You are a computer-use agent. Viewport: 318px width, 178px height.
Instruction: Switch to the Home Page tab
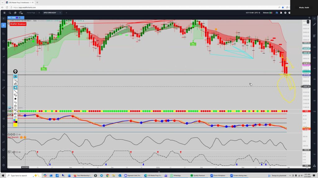pos(31,13)
